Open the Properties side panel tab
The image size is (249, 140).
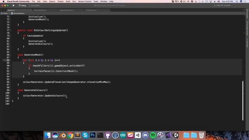pyautogui.click(x=247, y=14)
